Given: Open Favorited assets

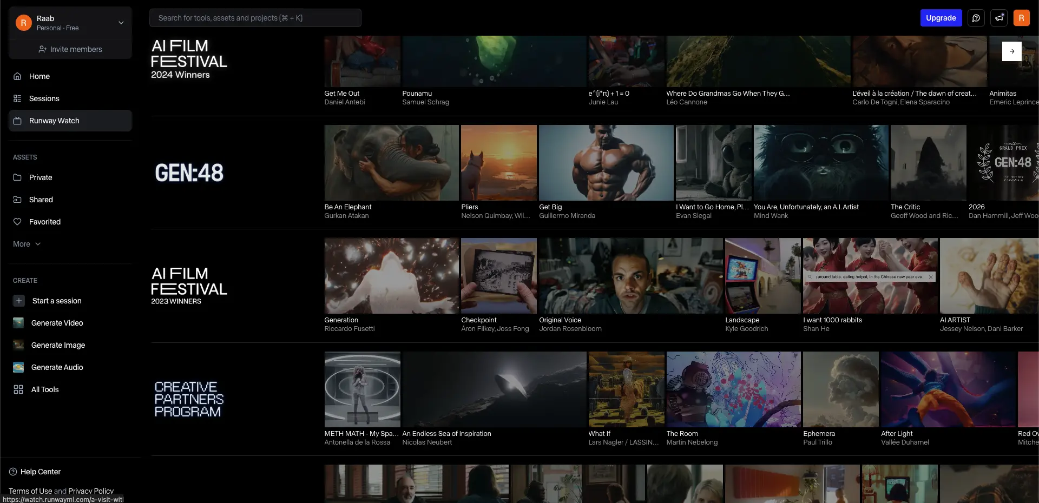Looking at the screenshot, I should coord(70,222).
